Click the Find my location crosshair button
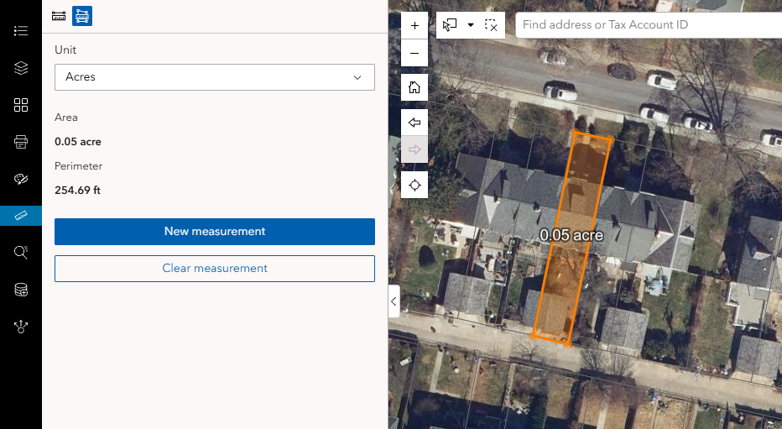782x429 pixels. click(414, 185)
